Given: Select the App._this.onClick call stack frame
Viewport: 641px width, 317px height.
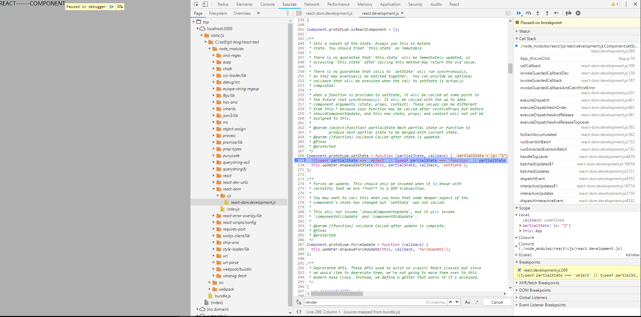Looking at the screenshot, I should coord(535,58).
